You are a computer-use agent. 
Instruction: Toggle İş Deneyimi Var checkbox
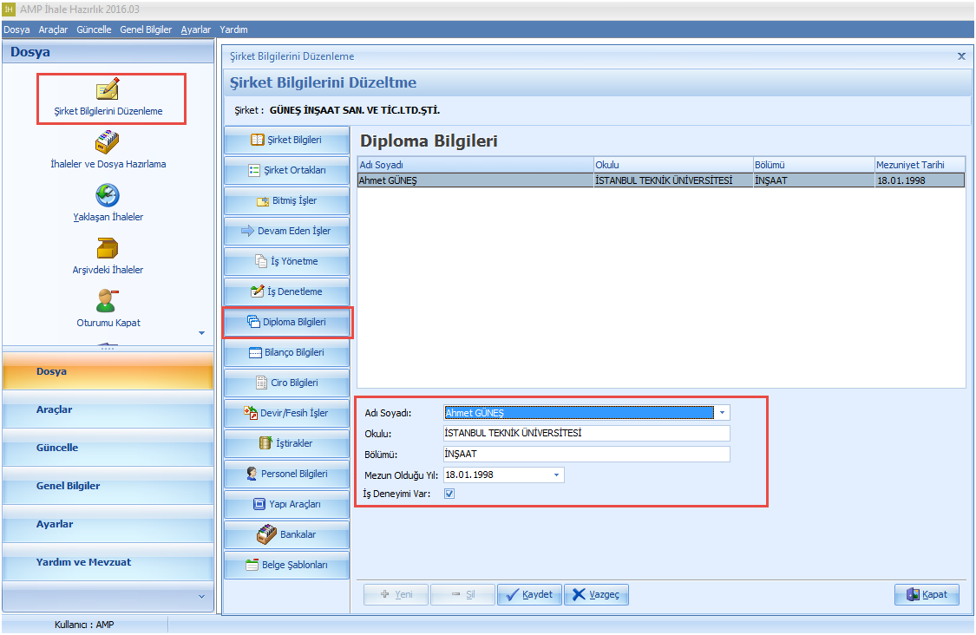[449, 494]
